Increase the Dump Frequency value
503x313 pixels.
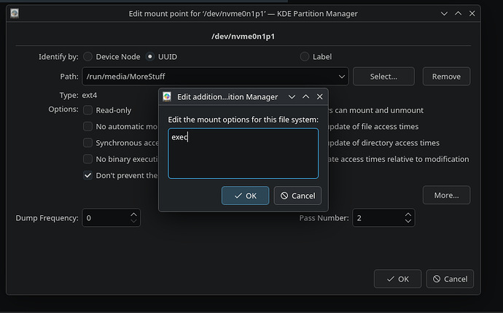[x=134, y=214]
